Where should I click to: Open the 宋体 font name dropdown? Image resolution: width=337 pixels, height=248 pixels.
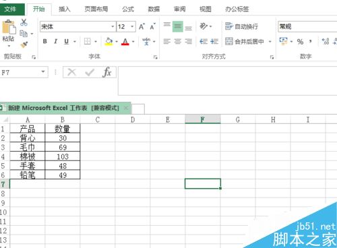[113, 27]
